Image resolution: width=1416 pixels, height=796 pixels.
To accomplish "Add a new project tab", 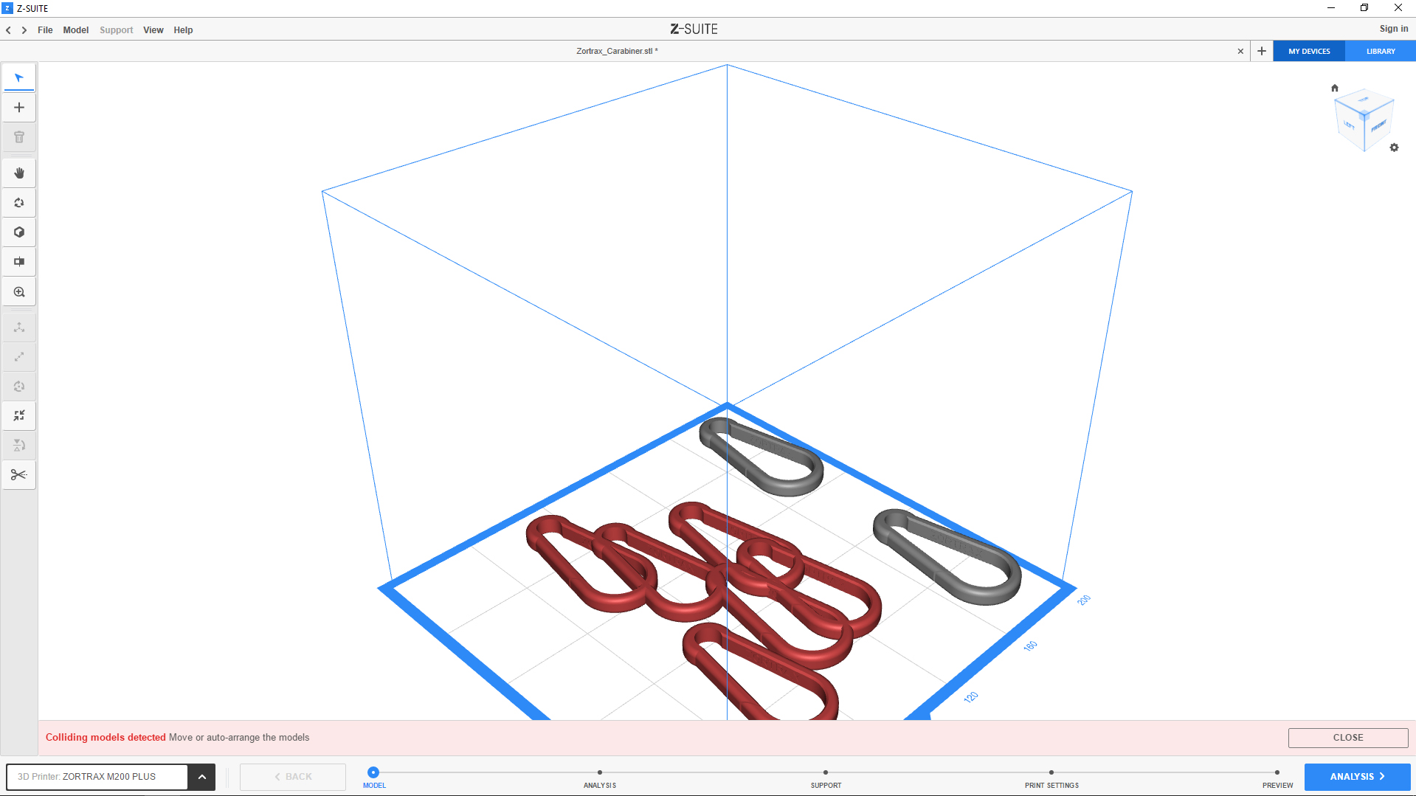I will coord(1262,52).
